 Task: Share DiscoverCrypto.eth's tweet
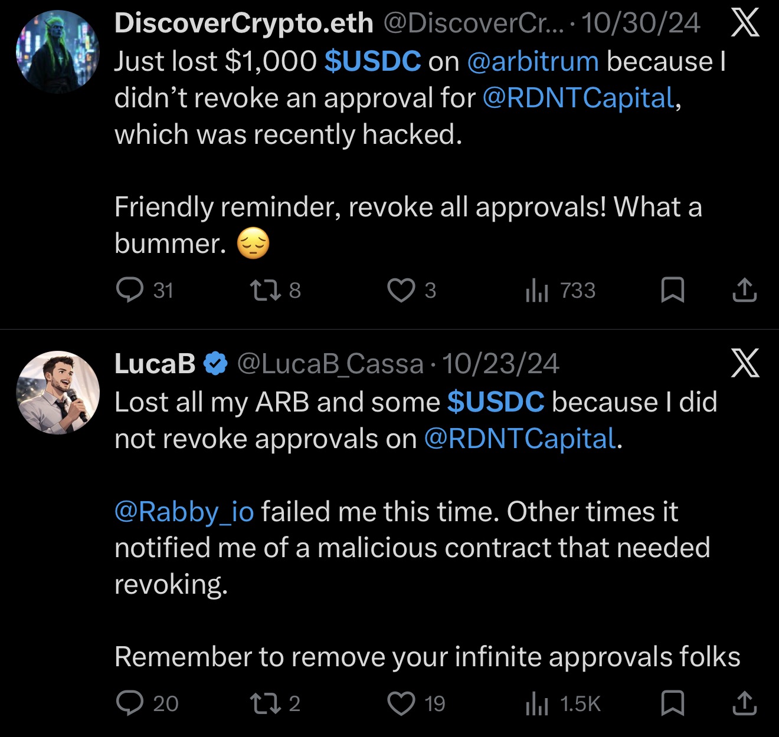(744, 290)
